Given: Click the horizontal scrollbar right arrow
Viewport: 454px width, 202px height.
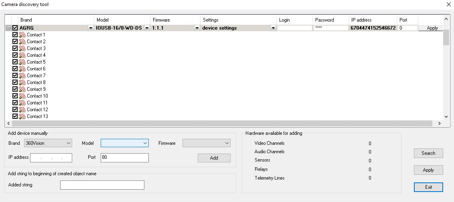Looking at the screenshot, I should tap(439, 123).
